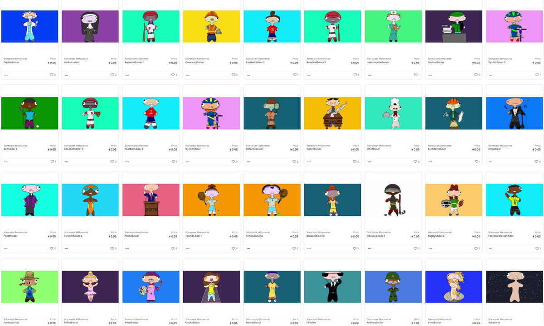Open the ChefSoiser image
The height and width of the screenshot is (326, 544).
[393, 113]
